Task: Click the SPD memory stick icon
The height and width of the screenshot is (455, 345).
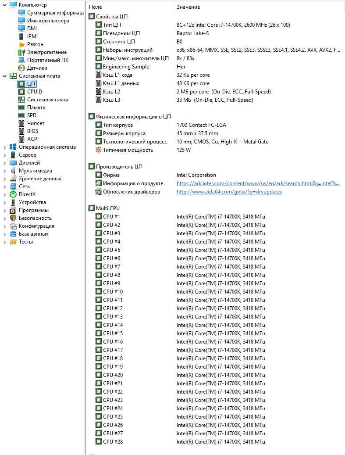Action: pos(21,115)
